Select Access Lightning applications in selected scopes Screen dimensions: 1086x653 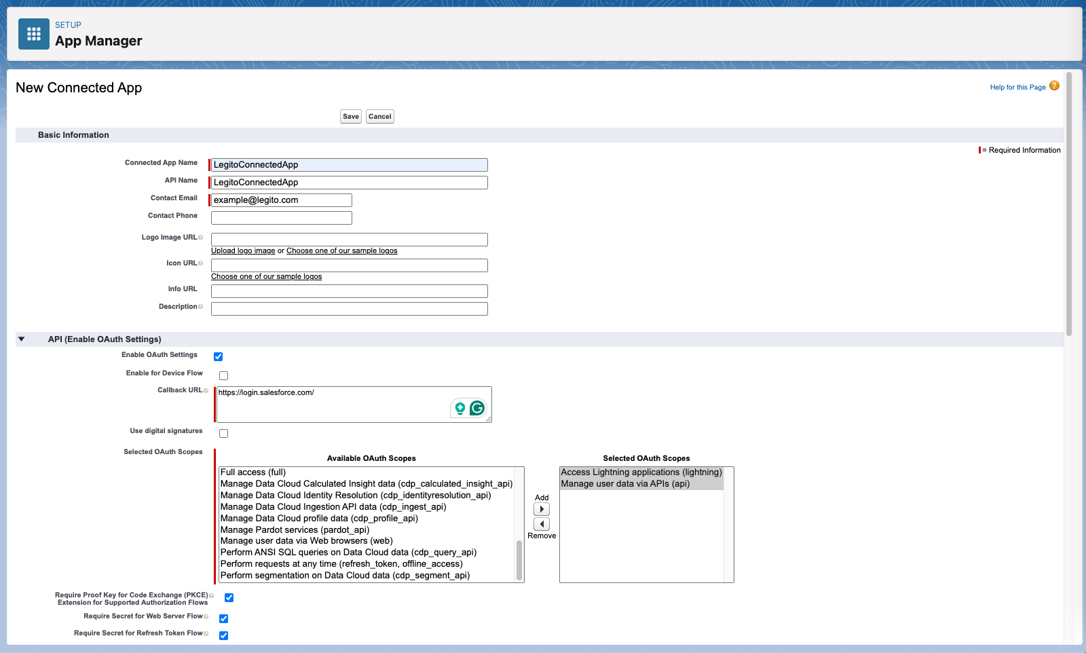(641, 472)
